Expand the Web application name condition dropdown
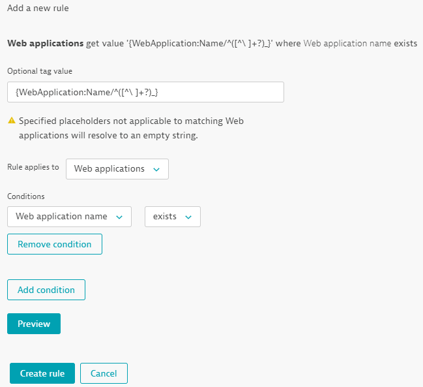This screenshot has width=423, height=387. pos(69,217)
